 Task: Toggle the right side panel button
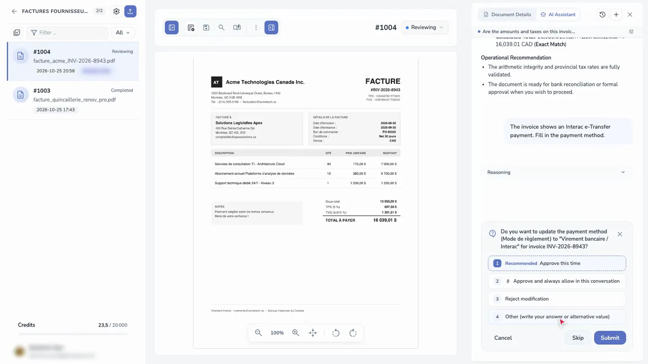[x=271, y=27]
